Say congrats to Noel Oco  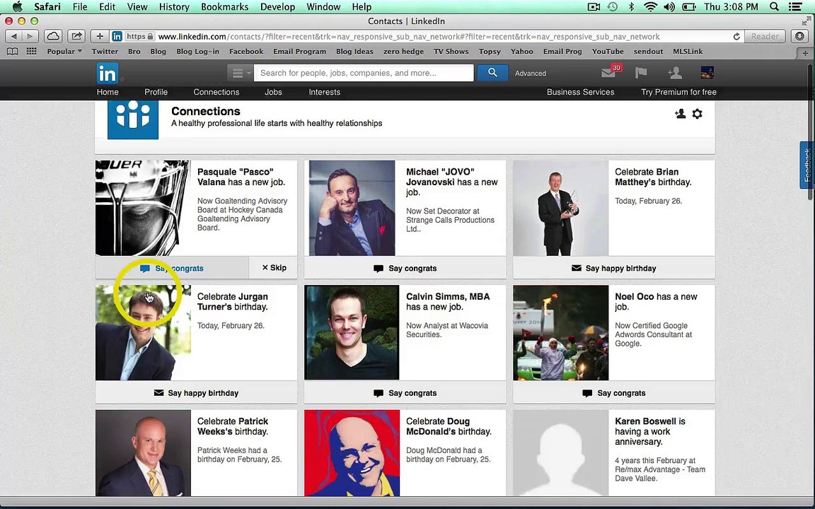pos(614,392)
